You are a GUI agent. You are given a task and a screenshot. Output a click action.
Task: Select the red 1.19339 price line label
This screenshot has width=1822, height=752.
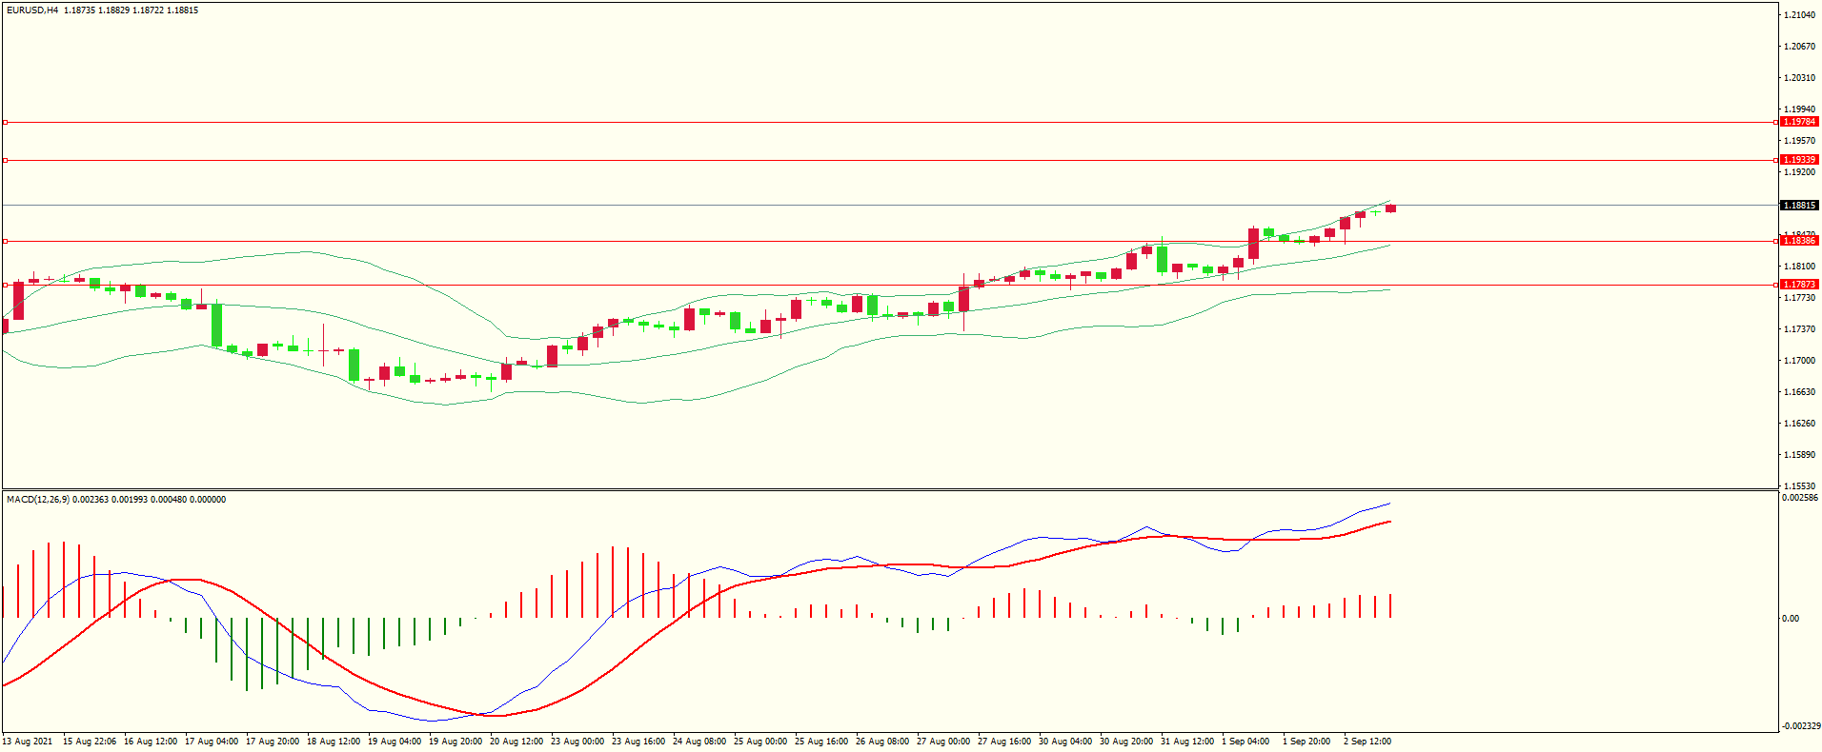click(1799, 160)
